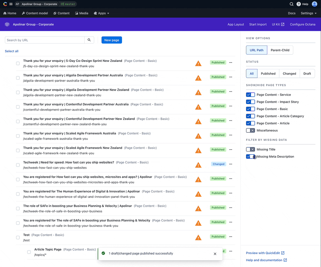This screenshot has width=321, height=267.
Task: Open the Media tab
Action: [x=82, y=13]
